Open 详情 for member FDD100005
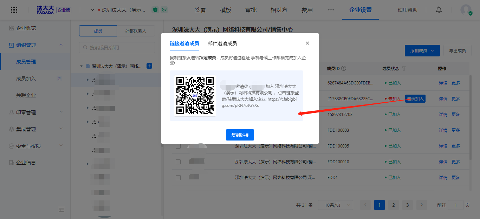480x219 pixels. (443, 146)
